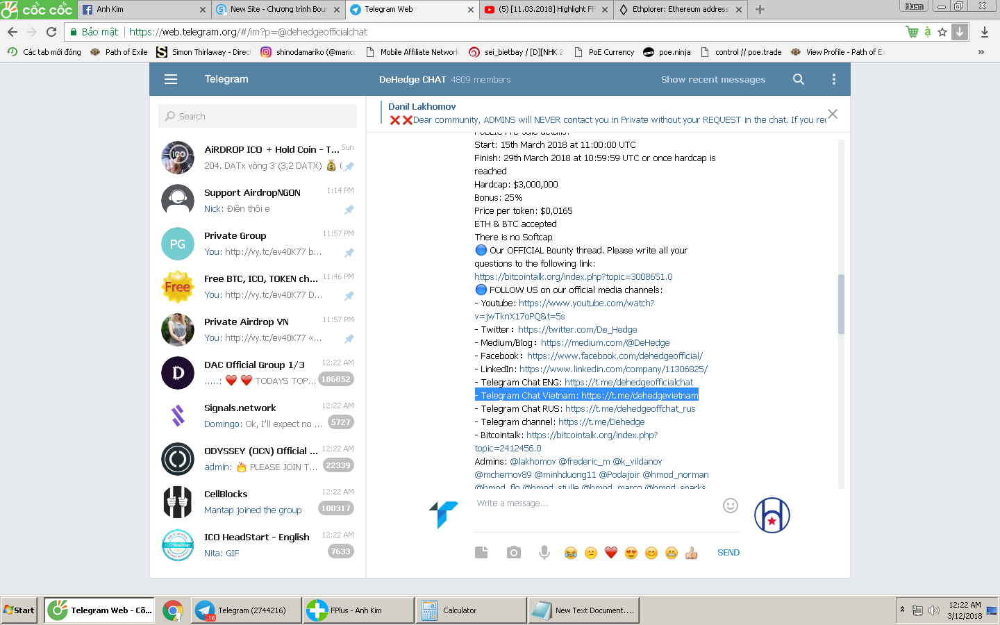Insert the red heart emoji
This screenshot has height=625, width=1000.
coord(611,553)
